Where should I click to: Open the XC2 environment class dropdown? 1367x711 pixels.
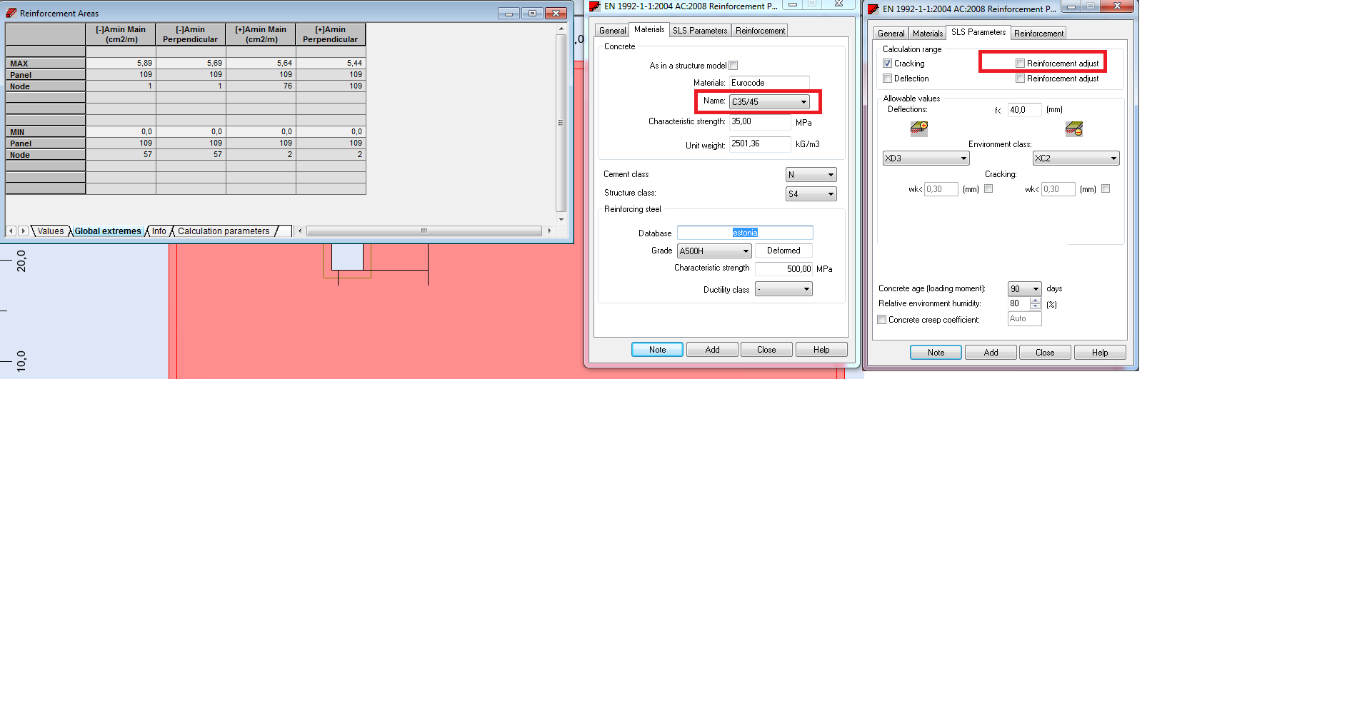pos(1076,158)
